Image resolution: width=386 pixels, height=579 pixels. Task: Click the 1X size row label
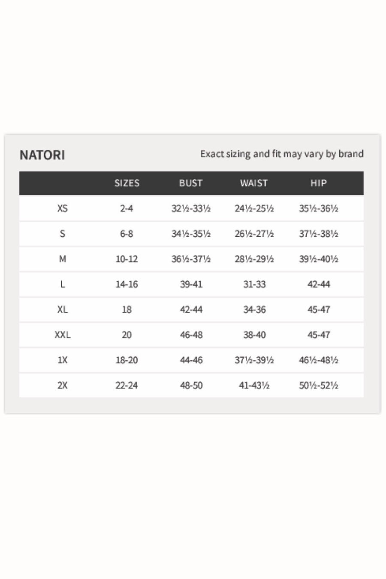pyautogui.click(x=63, y=360)
